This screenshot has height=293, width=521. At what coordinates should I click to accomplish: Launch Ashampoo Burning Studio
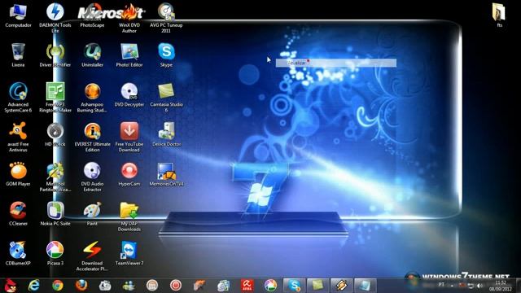tap(92, 97)
